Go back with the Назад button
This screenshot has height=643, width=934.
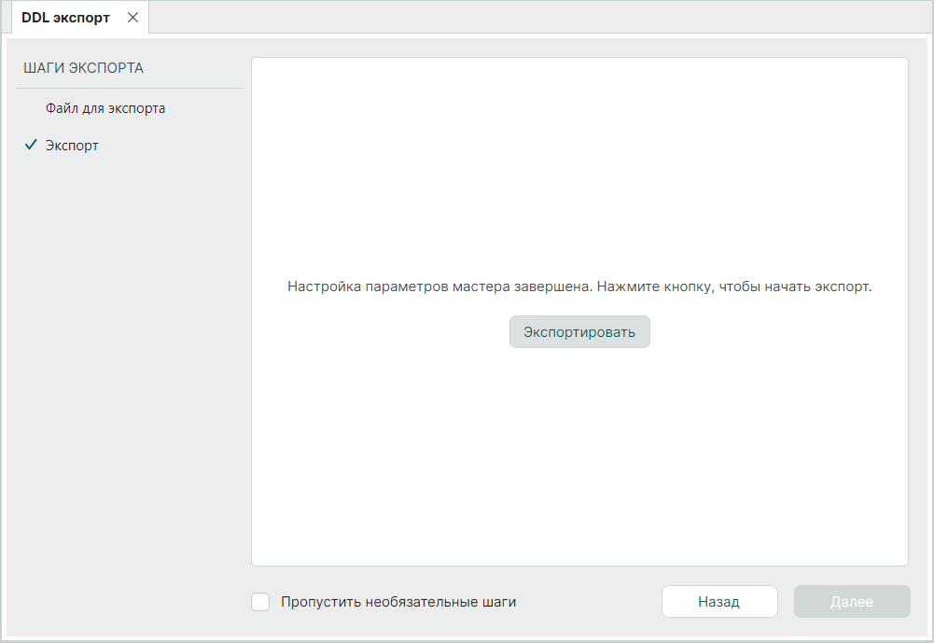coord(719,602)
